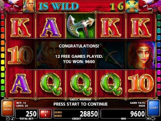Click the battery-like icon beside fullscreen arrows

pyautogui.click(x=148, y=119)
